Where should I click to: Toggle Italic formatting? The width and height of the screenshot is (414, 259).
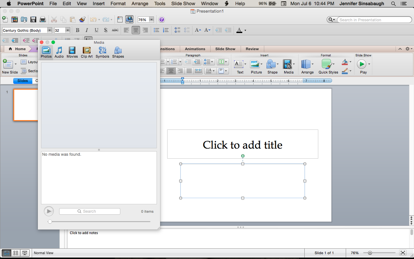[x=87, y=30]
